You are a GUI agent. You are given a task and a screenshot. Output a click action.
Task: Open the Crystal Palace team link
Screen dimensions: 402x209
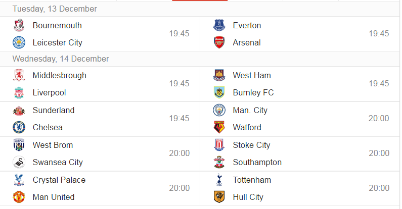(x=59, y=180)
